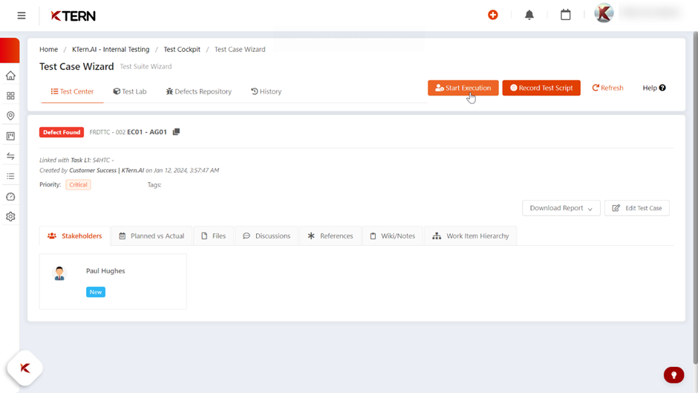
Task: Click Paul Hughes avatar
Action: (x=59, y=273)
